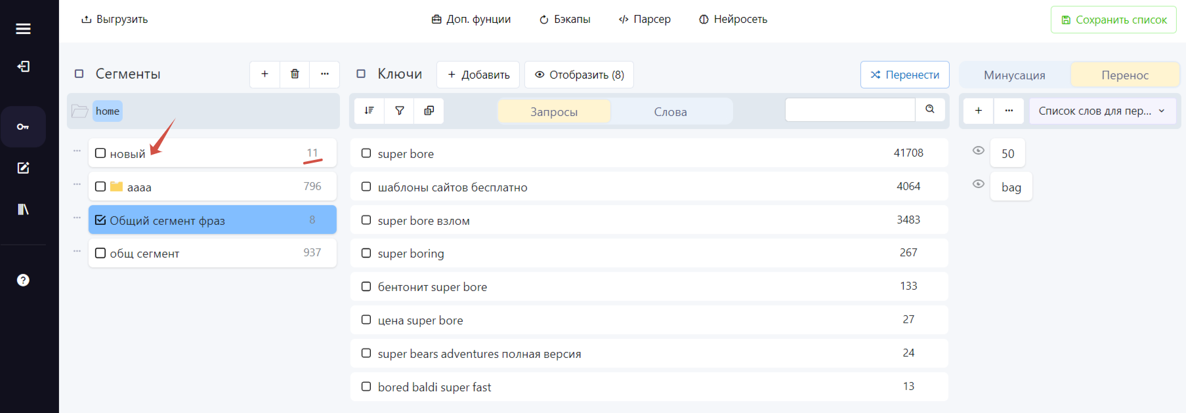1186x413 pixels.
Task: Open the key icon section in sidebar
Action: pyautogui.click(x=23, y=127)
